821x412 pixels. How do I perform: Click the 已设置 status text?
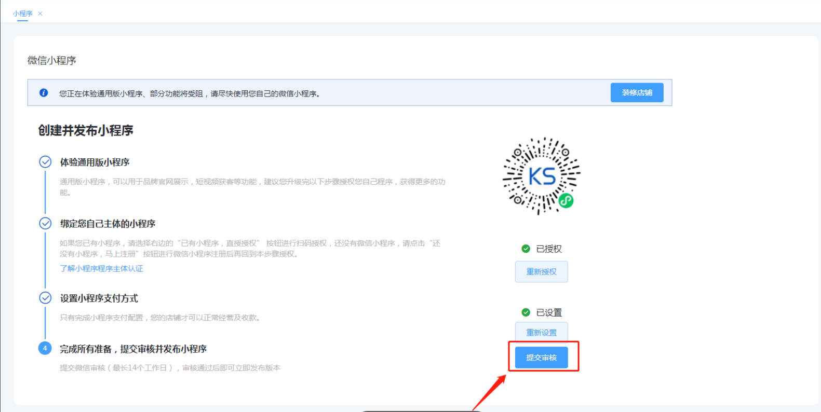click(549, 312)
